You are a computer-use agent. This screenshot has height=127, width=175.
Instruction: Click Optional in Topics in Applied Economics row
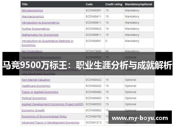131,92
